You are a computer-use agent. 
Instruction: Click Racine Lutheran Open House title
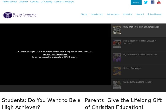(137, 82)
